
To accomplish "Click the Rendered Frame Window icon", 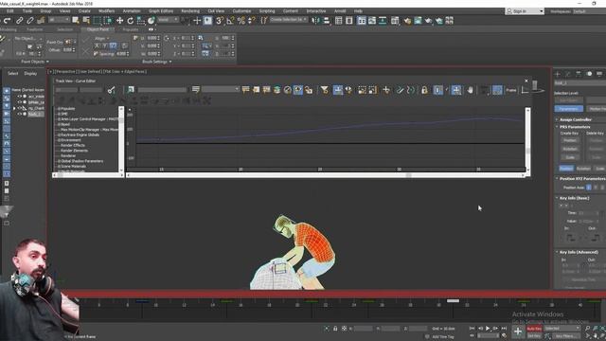I will click(x=418, y=21).
